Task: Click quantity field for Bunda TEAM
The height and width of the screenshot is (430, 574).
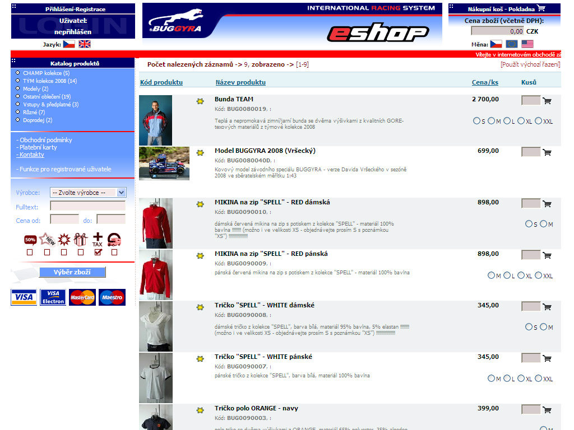Action: pyautogui.click(x=531, y=100)
